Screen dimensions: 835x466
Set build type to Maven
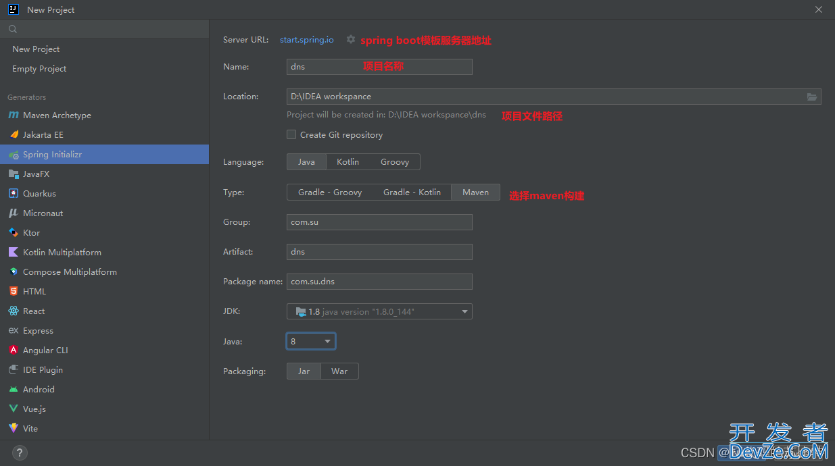tap(475, 192)
